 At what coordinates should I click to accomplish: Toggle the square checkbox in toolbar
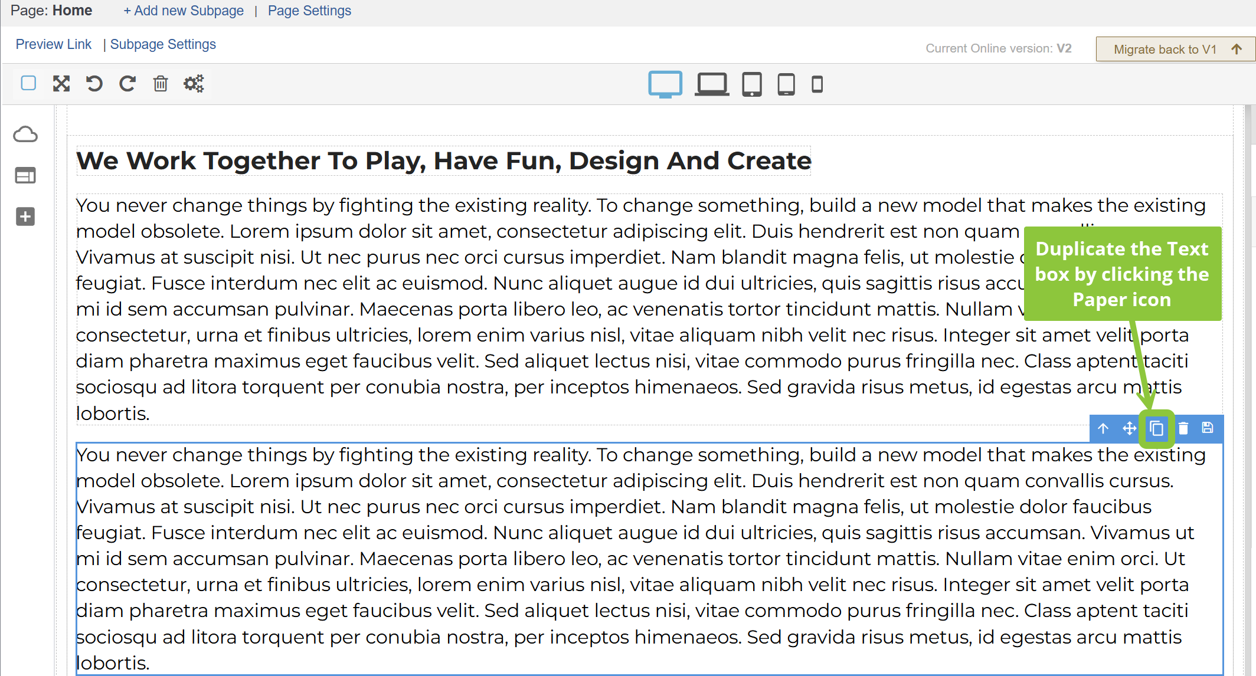click(28, 83)
